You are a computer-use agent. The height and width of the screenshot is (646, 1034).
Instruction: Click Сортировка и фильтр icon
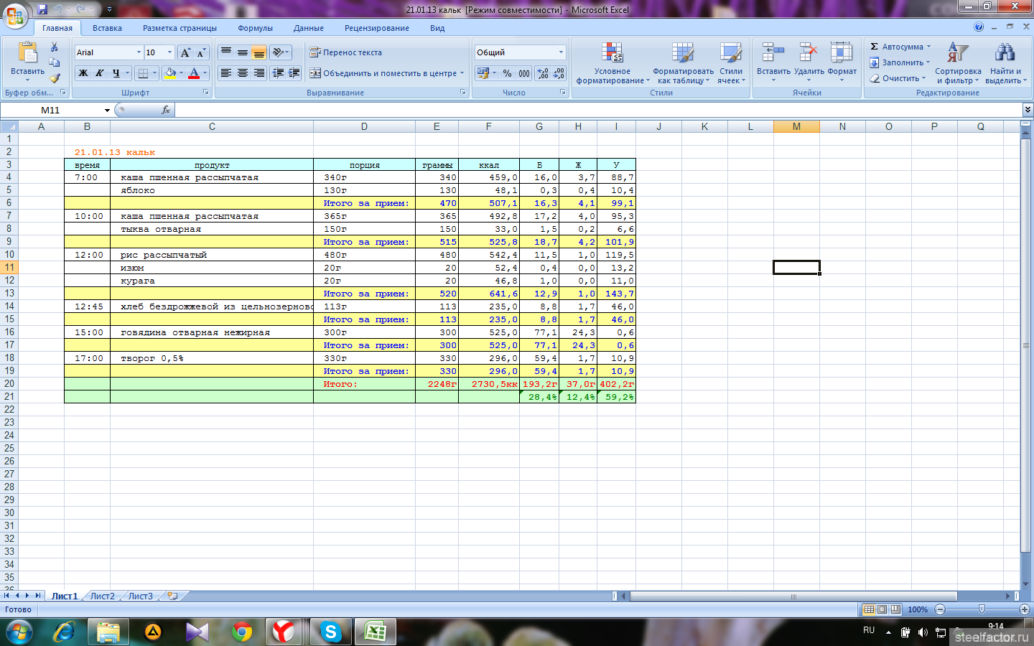pyautogui.click(x=958, y=54)
